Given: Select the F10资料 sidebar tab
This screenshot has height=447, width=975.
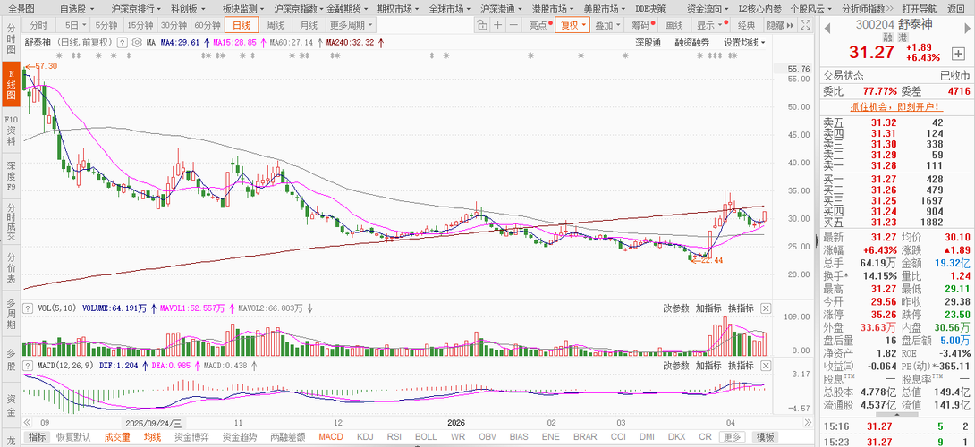Looking at the screenshot, I should click(x=12, y=130).
